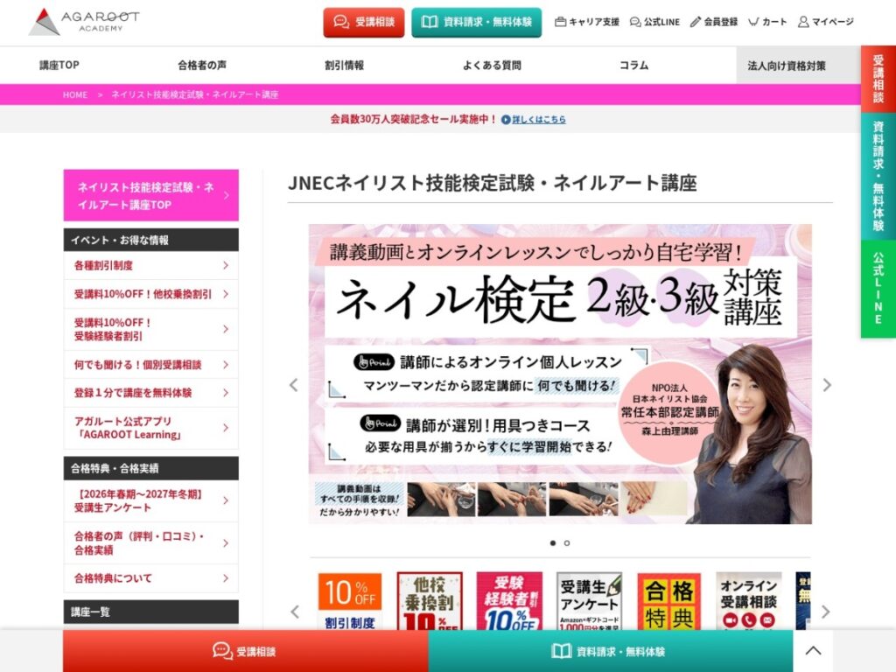Open 何でも聞ける！個別受講相談 sidebar item
Viewport: 896px width, 672px height.
click(x=150, y=365)
